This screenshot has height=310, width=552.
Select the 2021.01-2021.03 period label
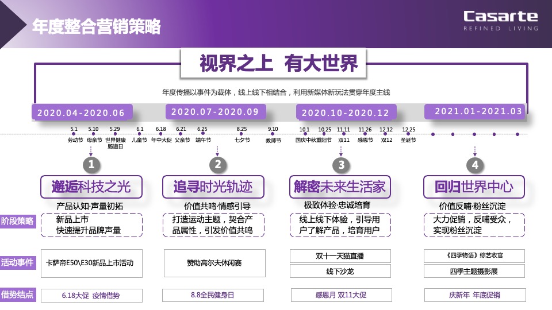[475, 111]
